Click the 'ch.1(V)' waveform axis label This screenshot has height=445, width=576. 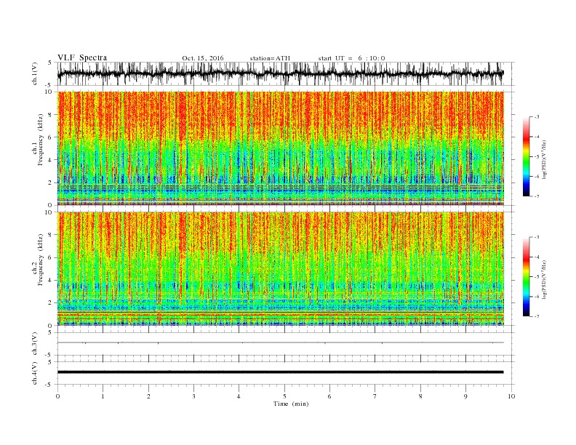pyautogui.click(x=35, y=73)
